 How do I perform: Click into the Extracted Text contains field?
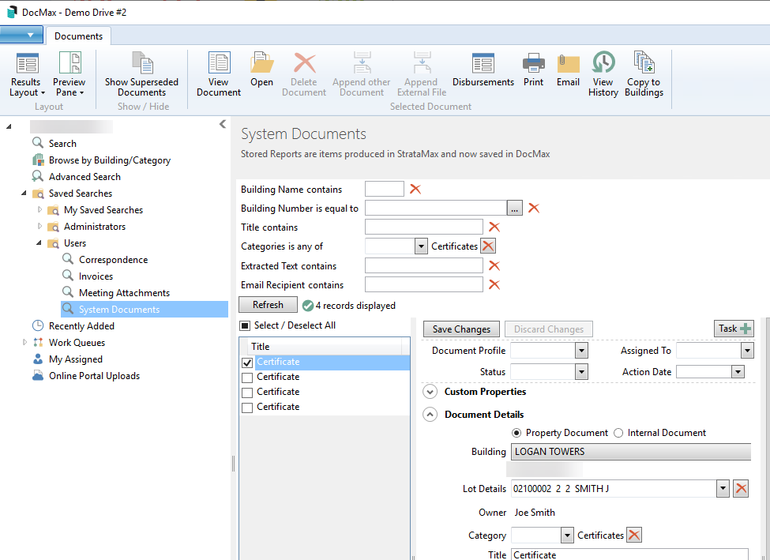coord(424,266)
